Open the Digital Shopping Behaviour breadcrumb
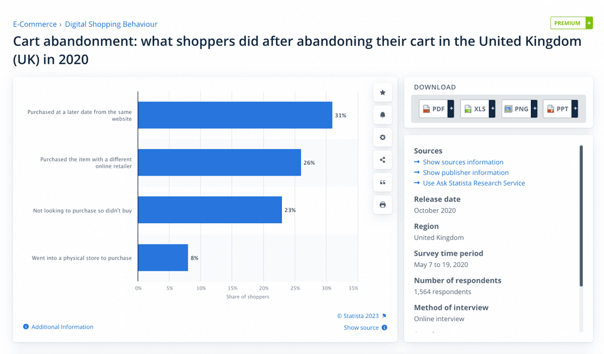 (x=111, y=24)
